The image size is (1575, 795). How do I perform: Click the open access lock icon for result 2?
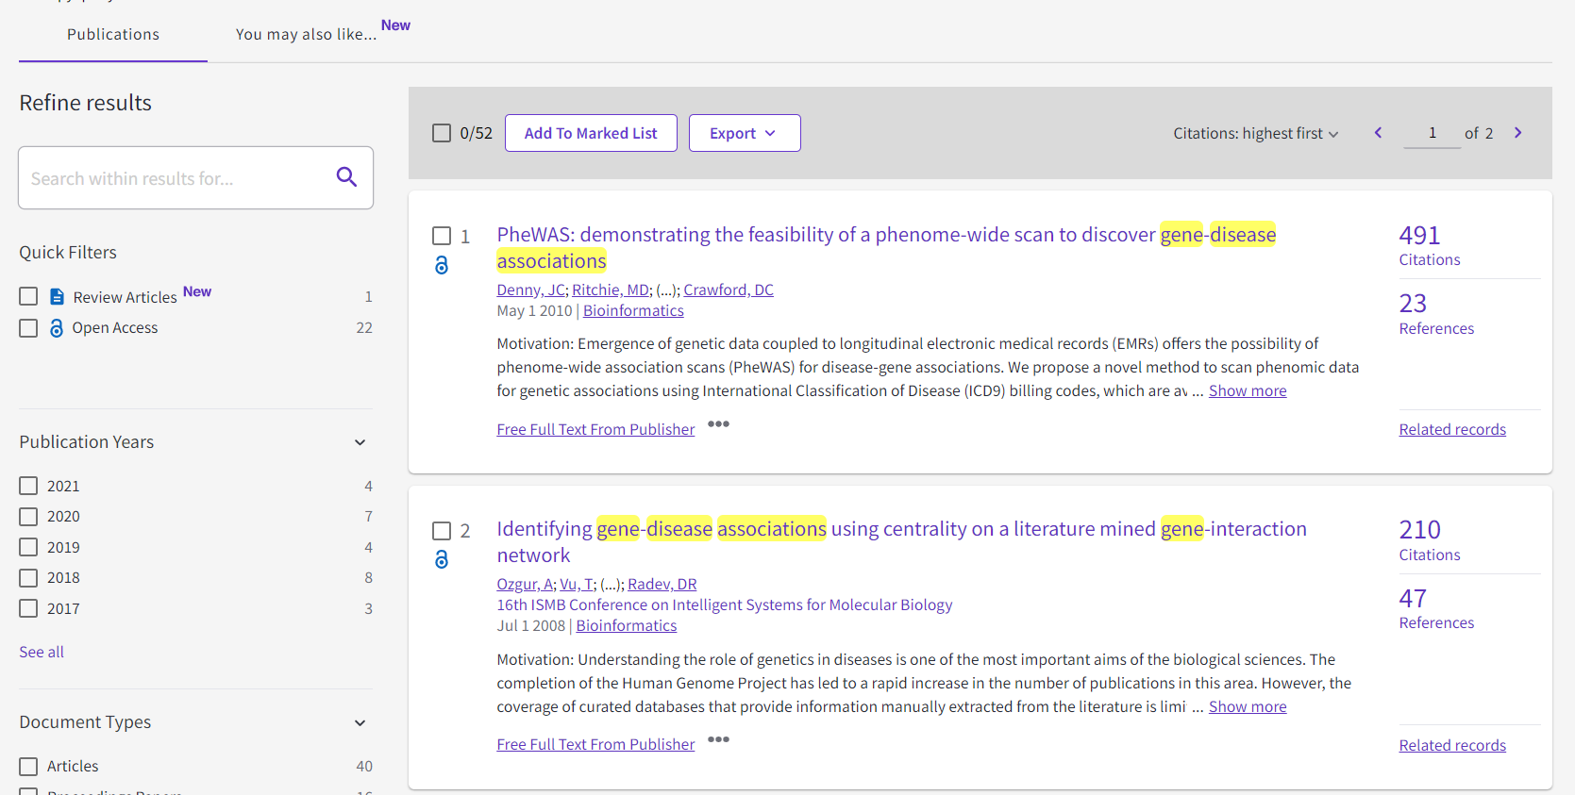442,559
